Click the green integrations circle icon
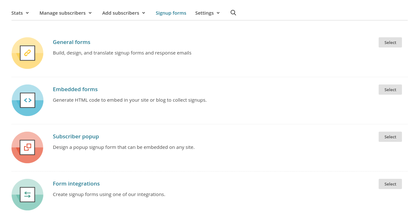Viewport: 416px width, 219px height. (x=27, y=194)
